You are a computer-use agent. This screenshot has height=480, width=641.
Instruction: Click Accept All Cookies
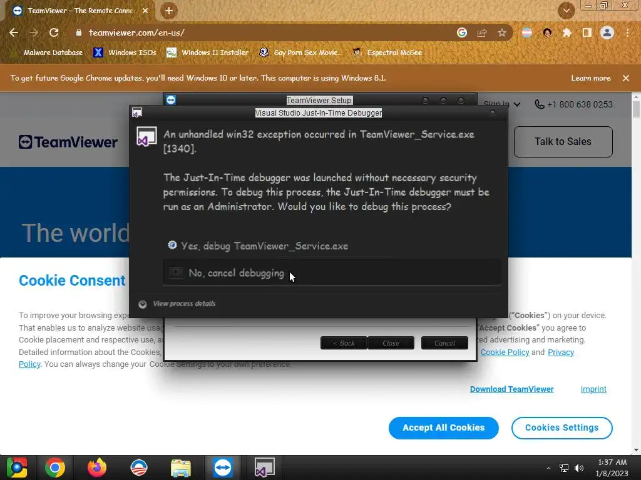444,427
